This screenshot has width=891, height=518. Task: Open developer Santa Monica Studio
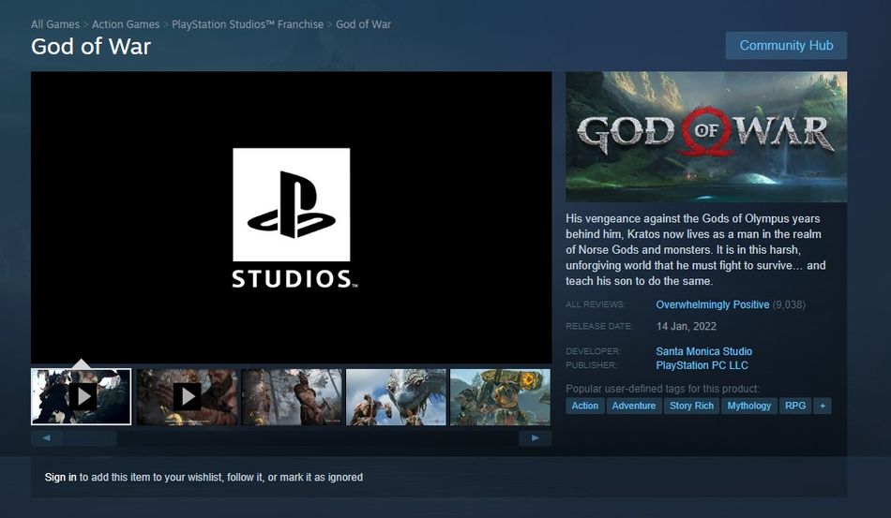(x=703, y=351)
